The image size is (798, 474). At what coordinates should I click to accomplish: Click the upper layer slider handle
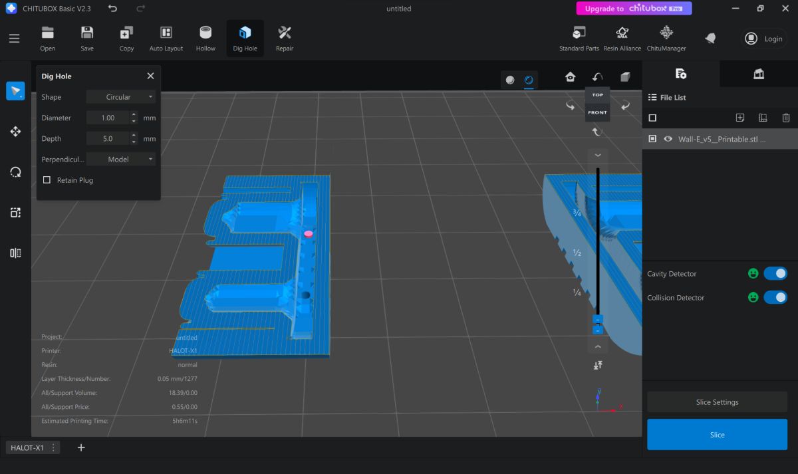point(597,319)
